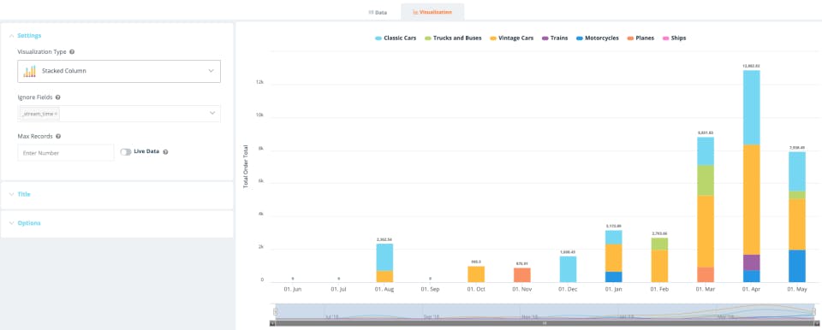This screenshot has height=330, width=822.
Task: Select the Trucks and Buses segment in May column
Action: pos(797,195)
